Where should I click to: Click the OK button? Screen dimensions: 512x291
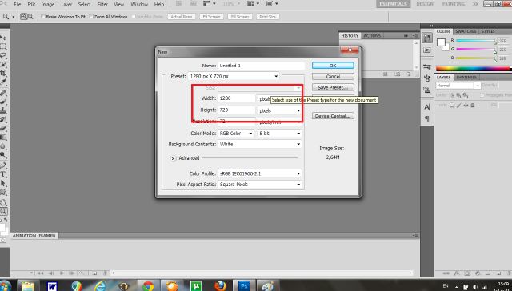coord(333,66)
